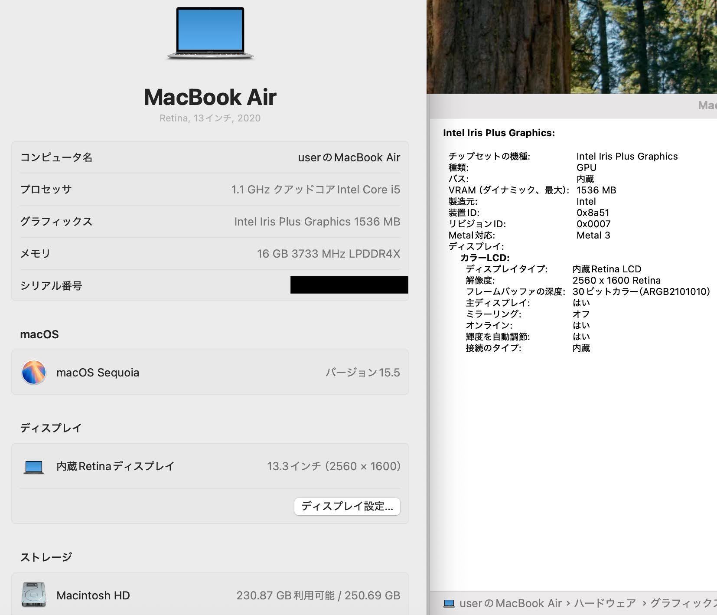Click the 内蔵Retinaディスプレイ laptop icon
The image size is (717, 615).
(34, 467)
